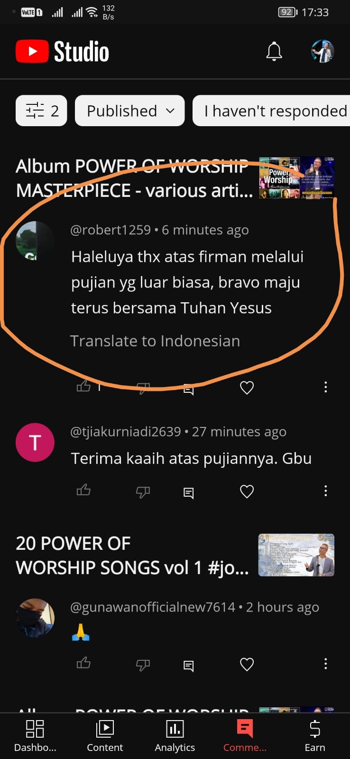Heart the @gunawanofficialnew7614 comment
This screenshot has width=350, height=759.
coord(247,664)
